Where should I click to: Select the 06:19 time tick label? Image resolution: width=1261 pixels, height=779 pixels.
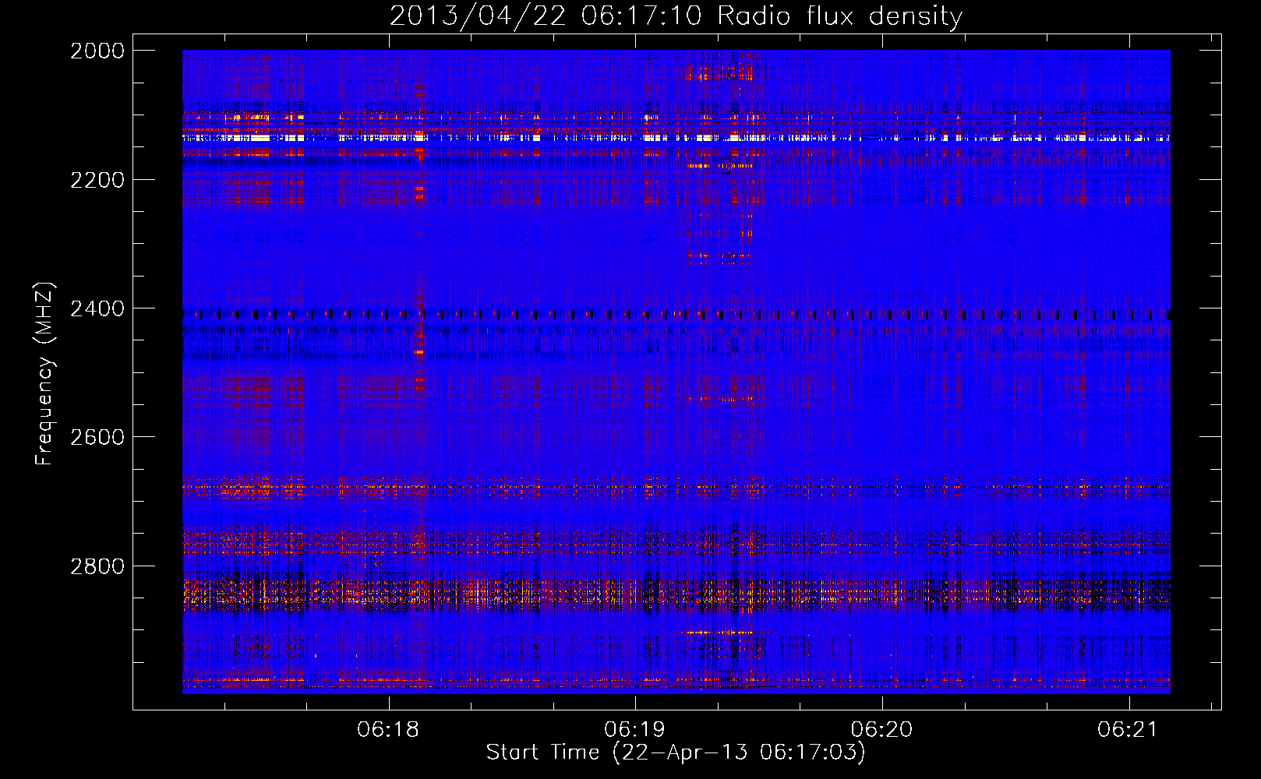tap(635, 730)
